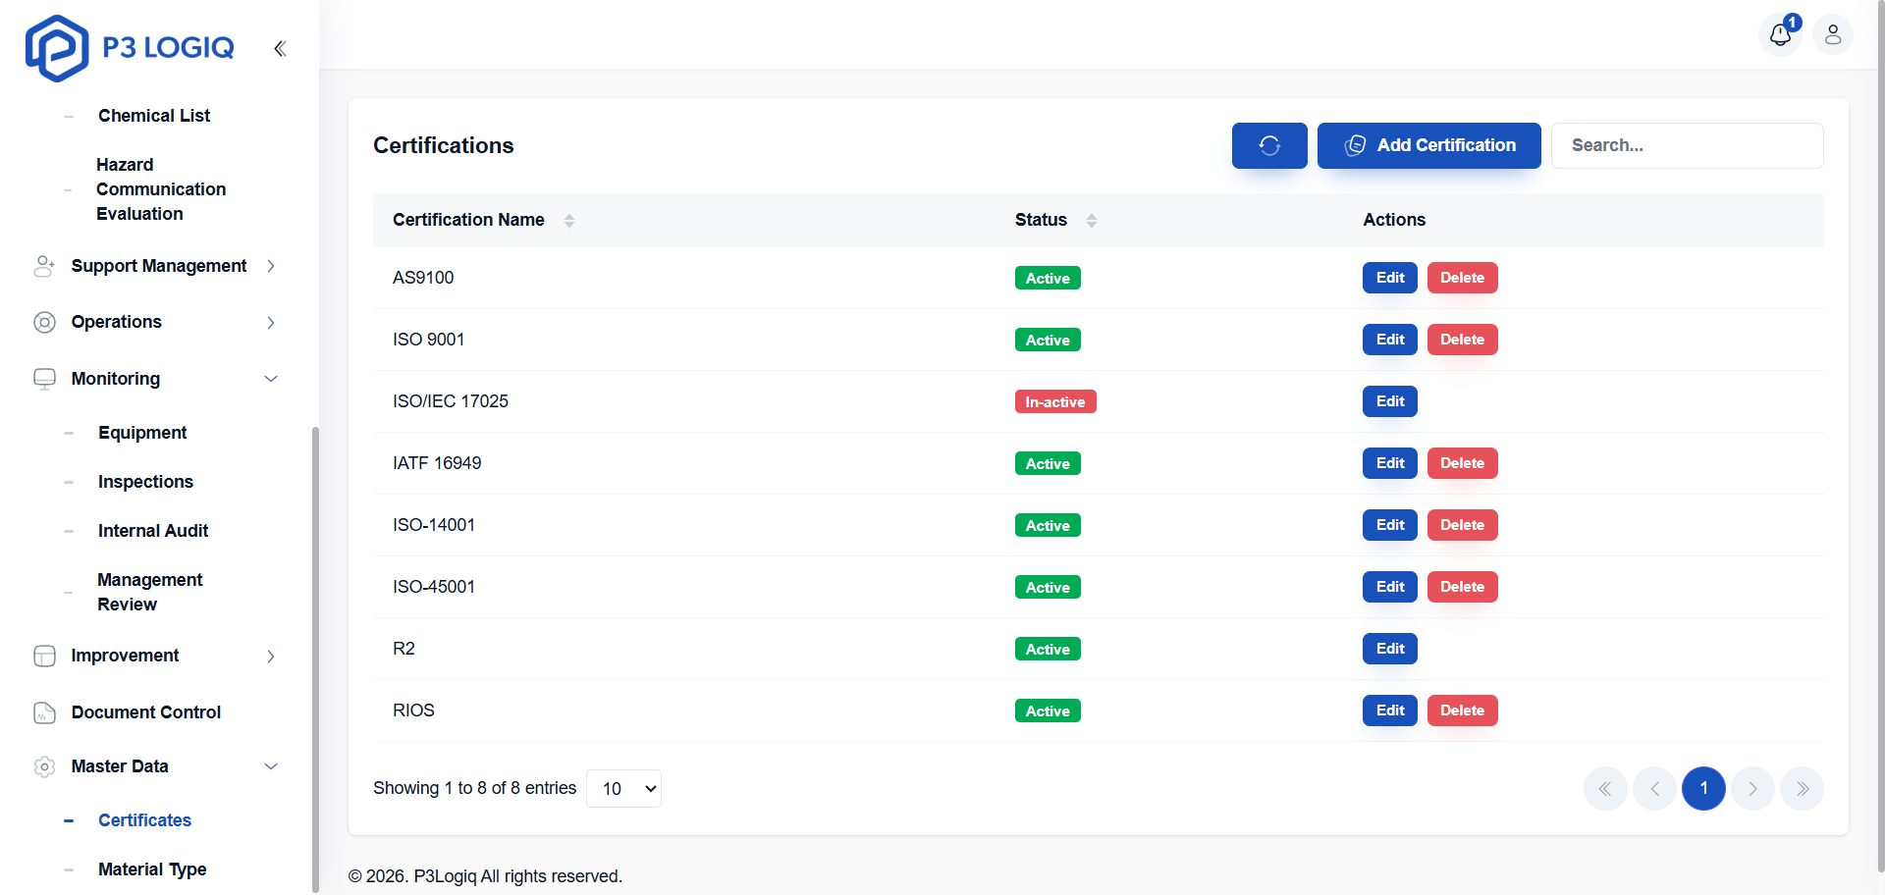Click the Document Control document icon
Screen dimensions: 1885x895
(44, 712)
